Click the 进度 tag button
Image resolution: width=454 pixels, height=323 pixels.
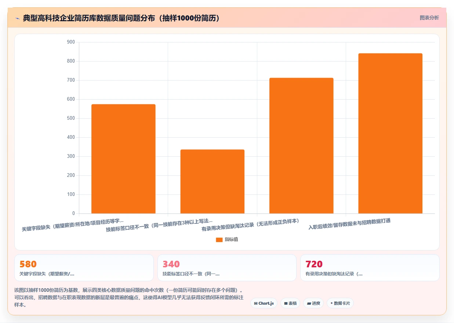click(313, 303)
